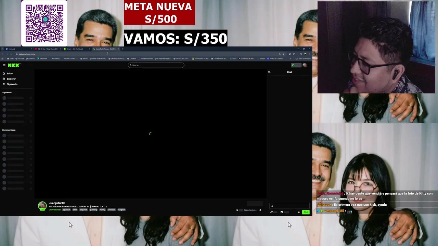Open the chat shop icon

pyautogui.click(x=282, y=212)
